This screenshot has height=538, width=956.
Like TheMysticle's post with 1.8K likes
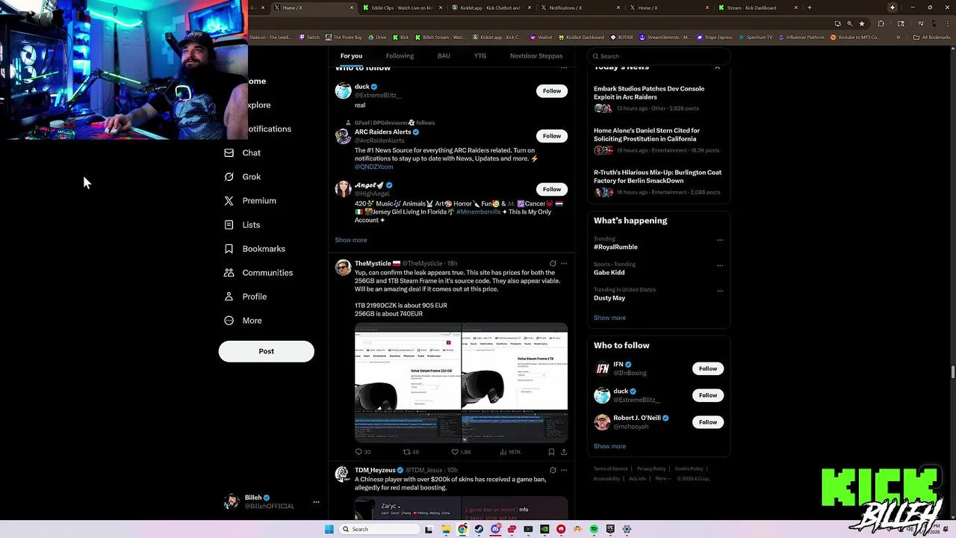[461, 452]
